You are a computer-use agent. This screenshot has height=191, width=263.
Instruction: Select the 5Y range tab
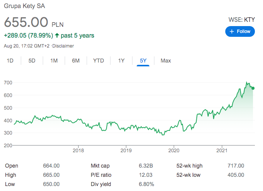tap(143, 61)
